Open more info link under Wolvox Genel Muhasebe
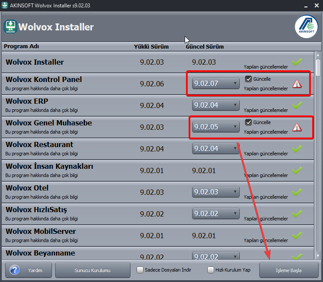Image resolution: width=323 pixels, height=282 pixels. click(x=42, y=132)
